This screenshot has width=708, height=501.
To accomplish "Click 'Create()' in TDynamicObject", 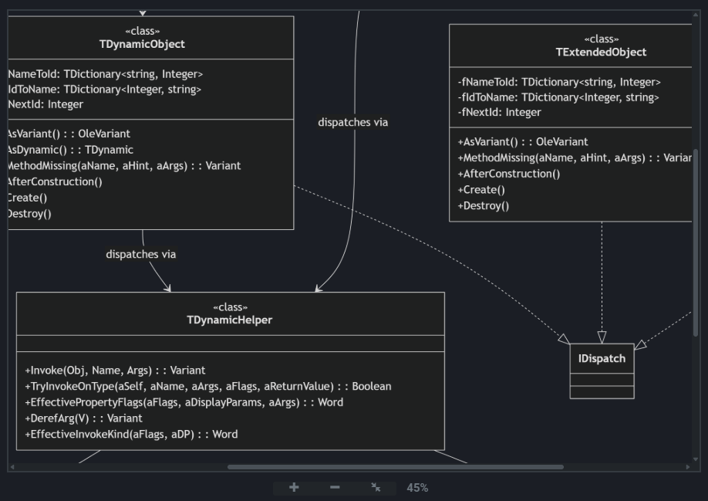I will point(28,198).
